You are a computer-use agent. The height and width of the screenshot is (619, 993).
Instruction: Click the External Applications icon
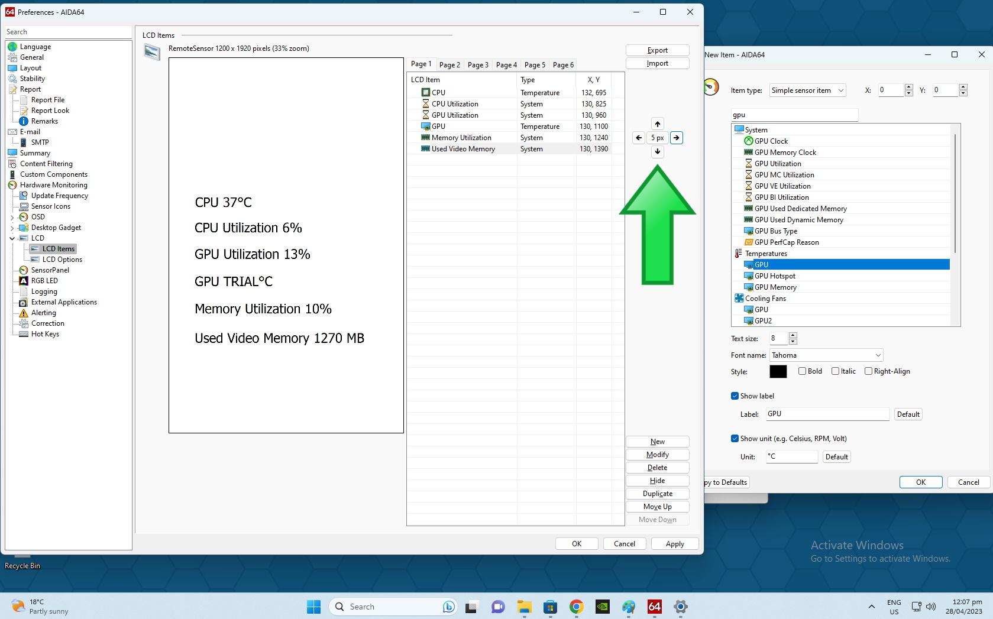point(24,302)
